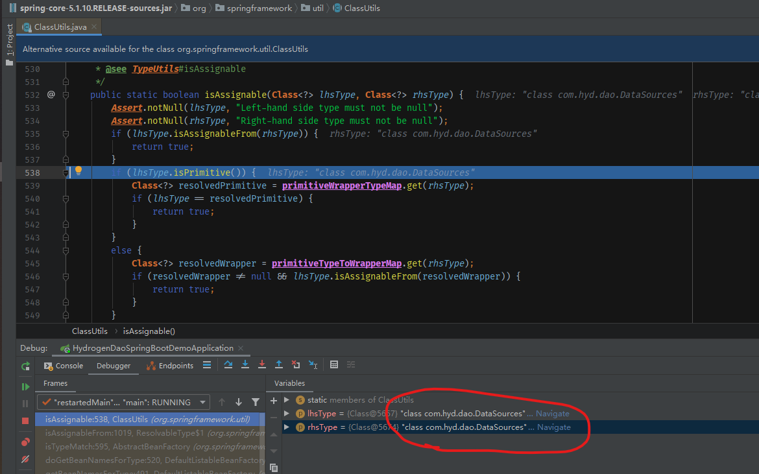Click the ClassUtils breadcrumb below the editor
Screen dimensions: 759x474
click(90, 331)
